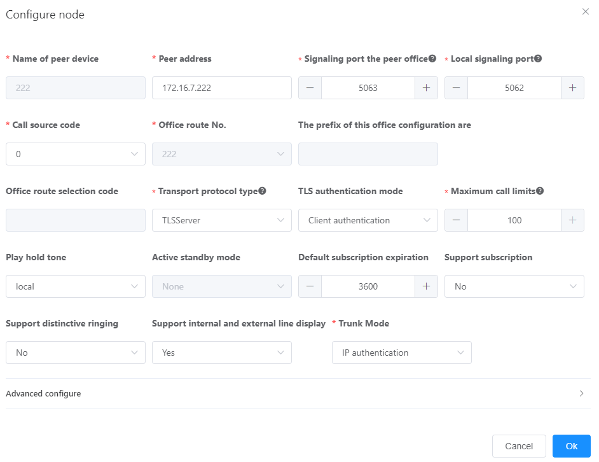Click the Maximum call limits 100 field
This screenshot has height=462, width=599.
pyautogui.click(x=514, y=220)
